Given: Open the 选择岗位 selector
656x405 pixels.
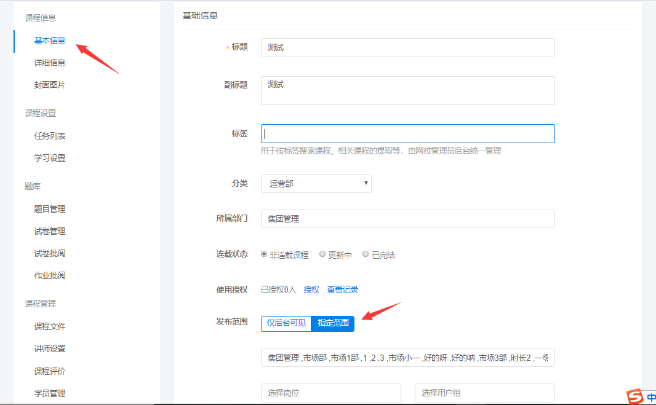Looking at the screenshot, I should point(330,393).
